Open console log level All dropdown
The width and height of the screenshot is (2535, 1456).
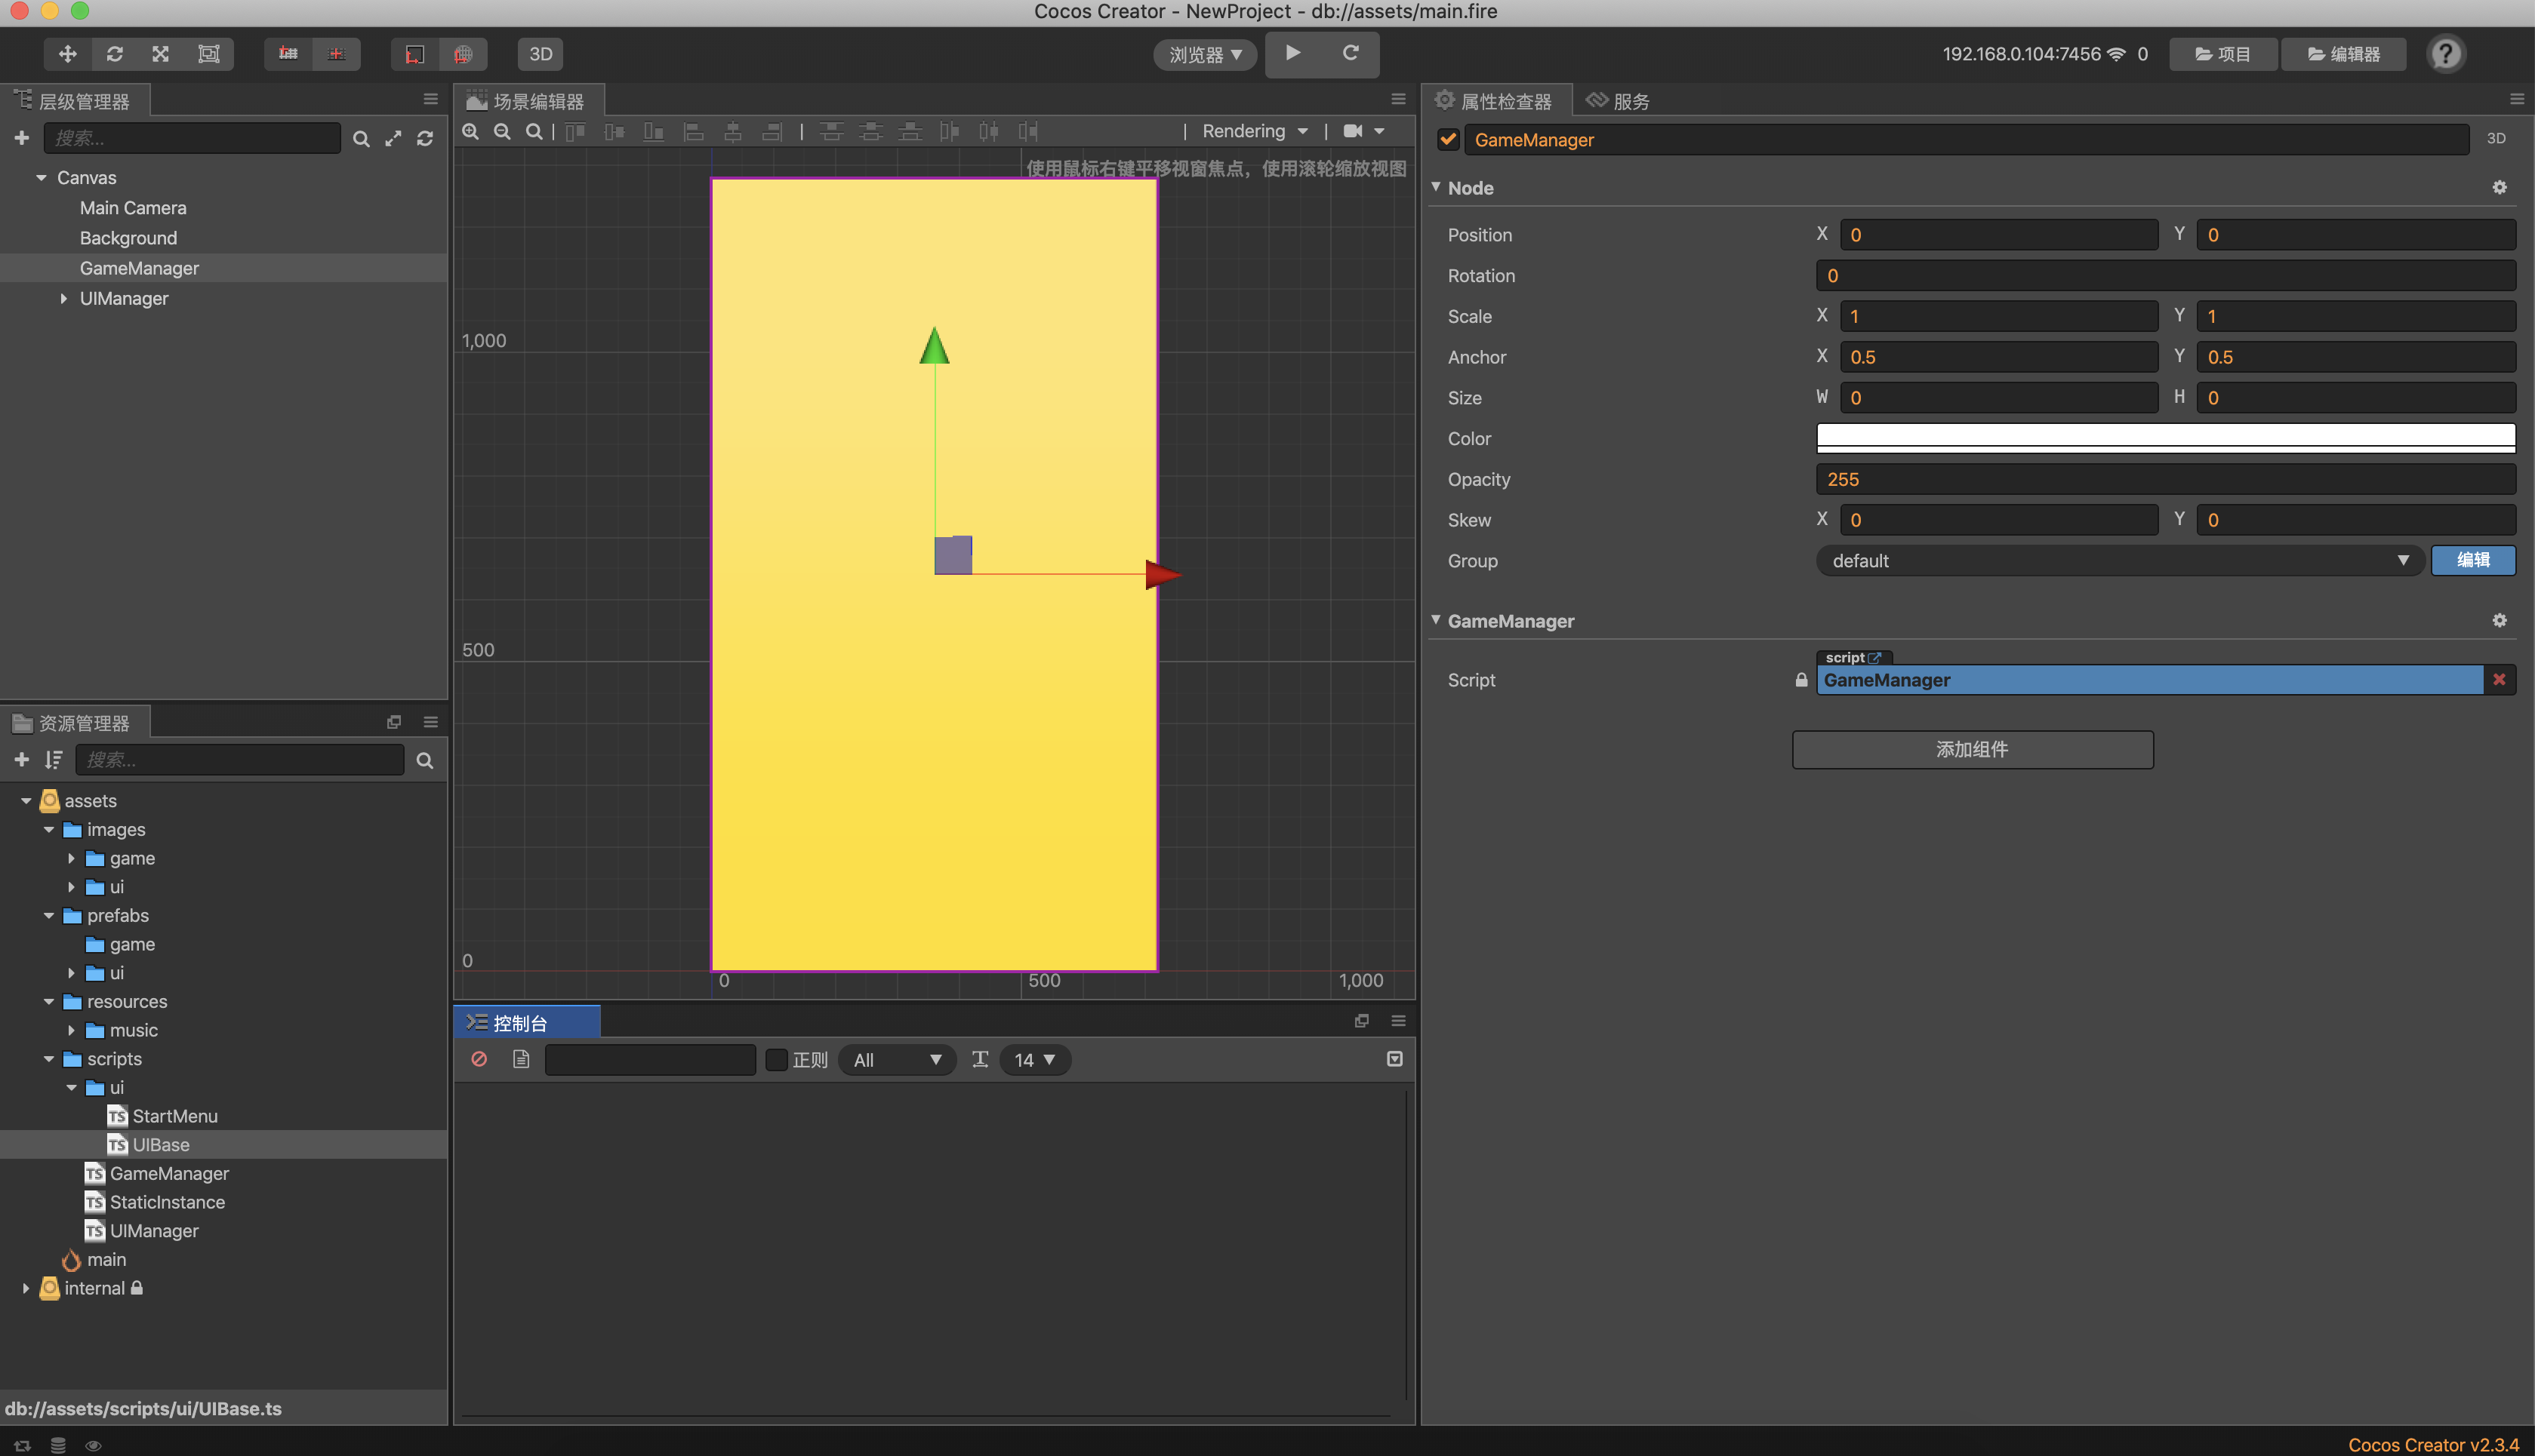coord(898,1060)
